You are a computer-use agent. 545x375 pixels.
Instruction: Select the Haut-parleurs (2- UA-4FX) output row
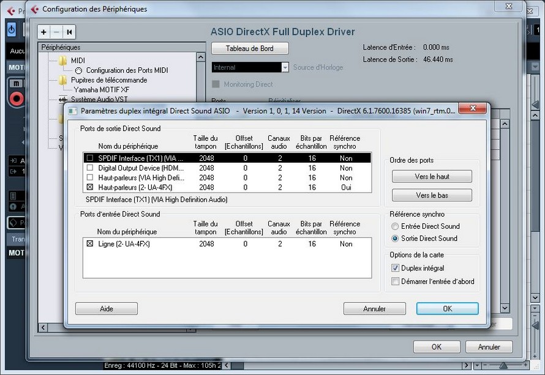(141, 187)
